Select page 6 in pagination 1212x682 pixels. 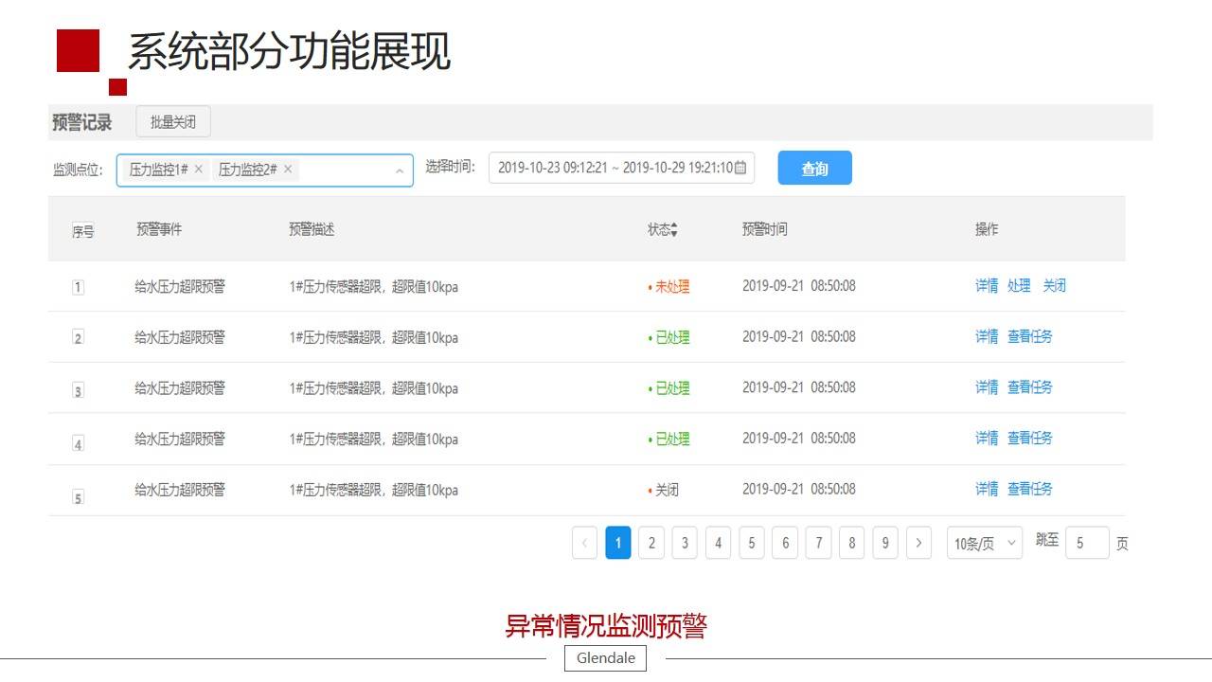click(785, 543)
